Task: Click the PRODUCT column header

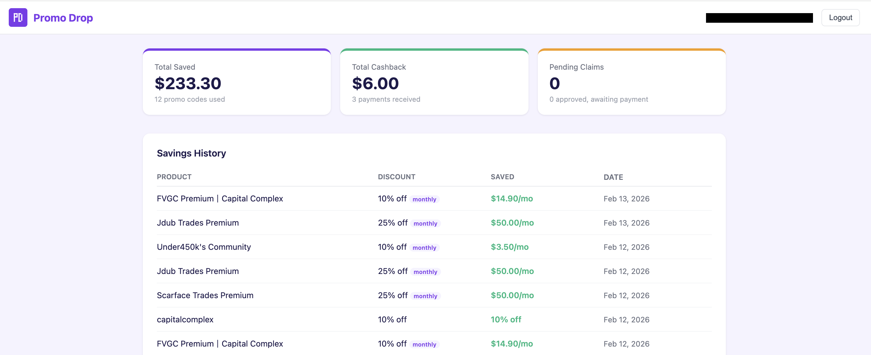Action: click(174, 177)
